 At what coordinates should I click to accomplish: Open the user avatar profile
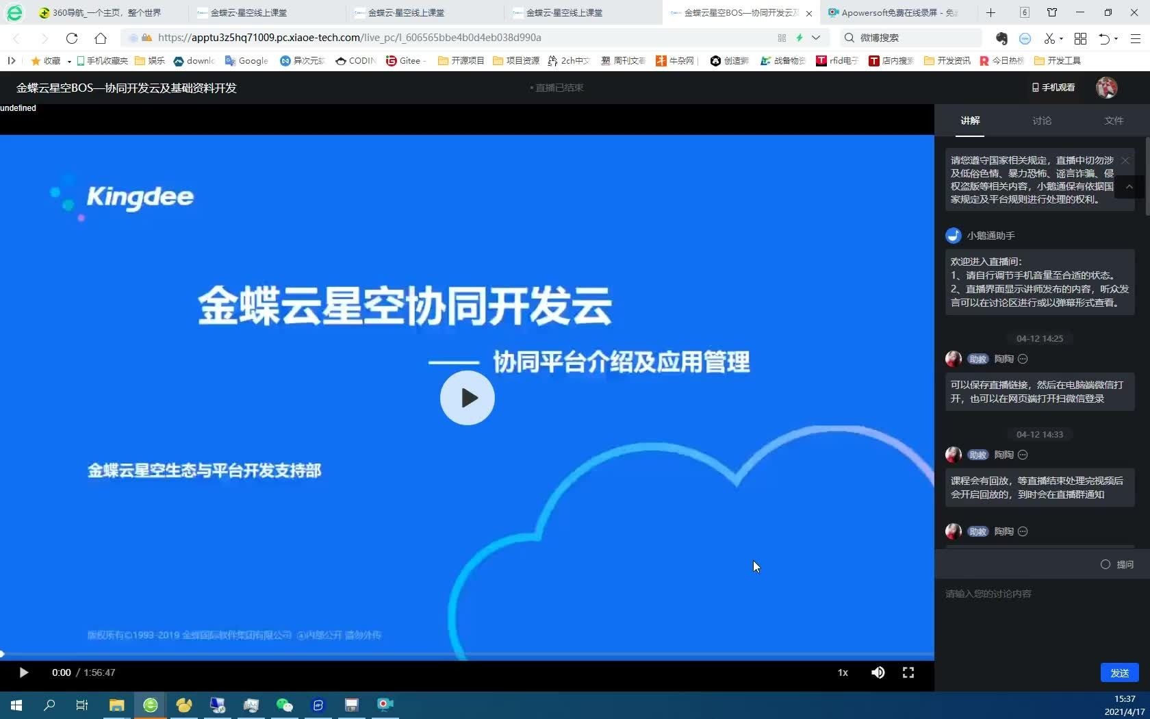click(x=1107, y=88)
